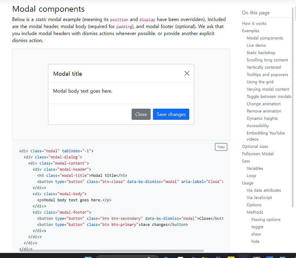Open the "show" method link

coord(256,234)
